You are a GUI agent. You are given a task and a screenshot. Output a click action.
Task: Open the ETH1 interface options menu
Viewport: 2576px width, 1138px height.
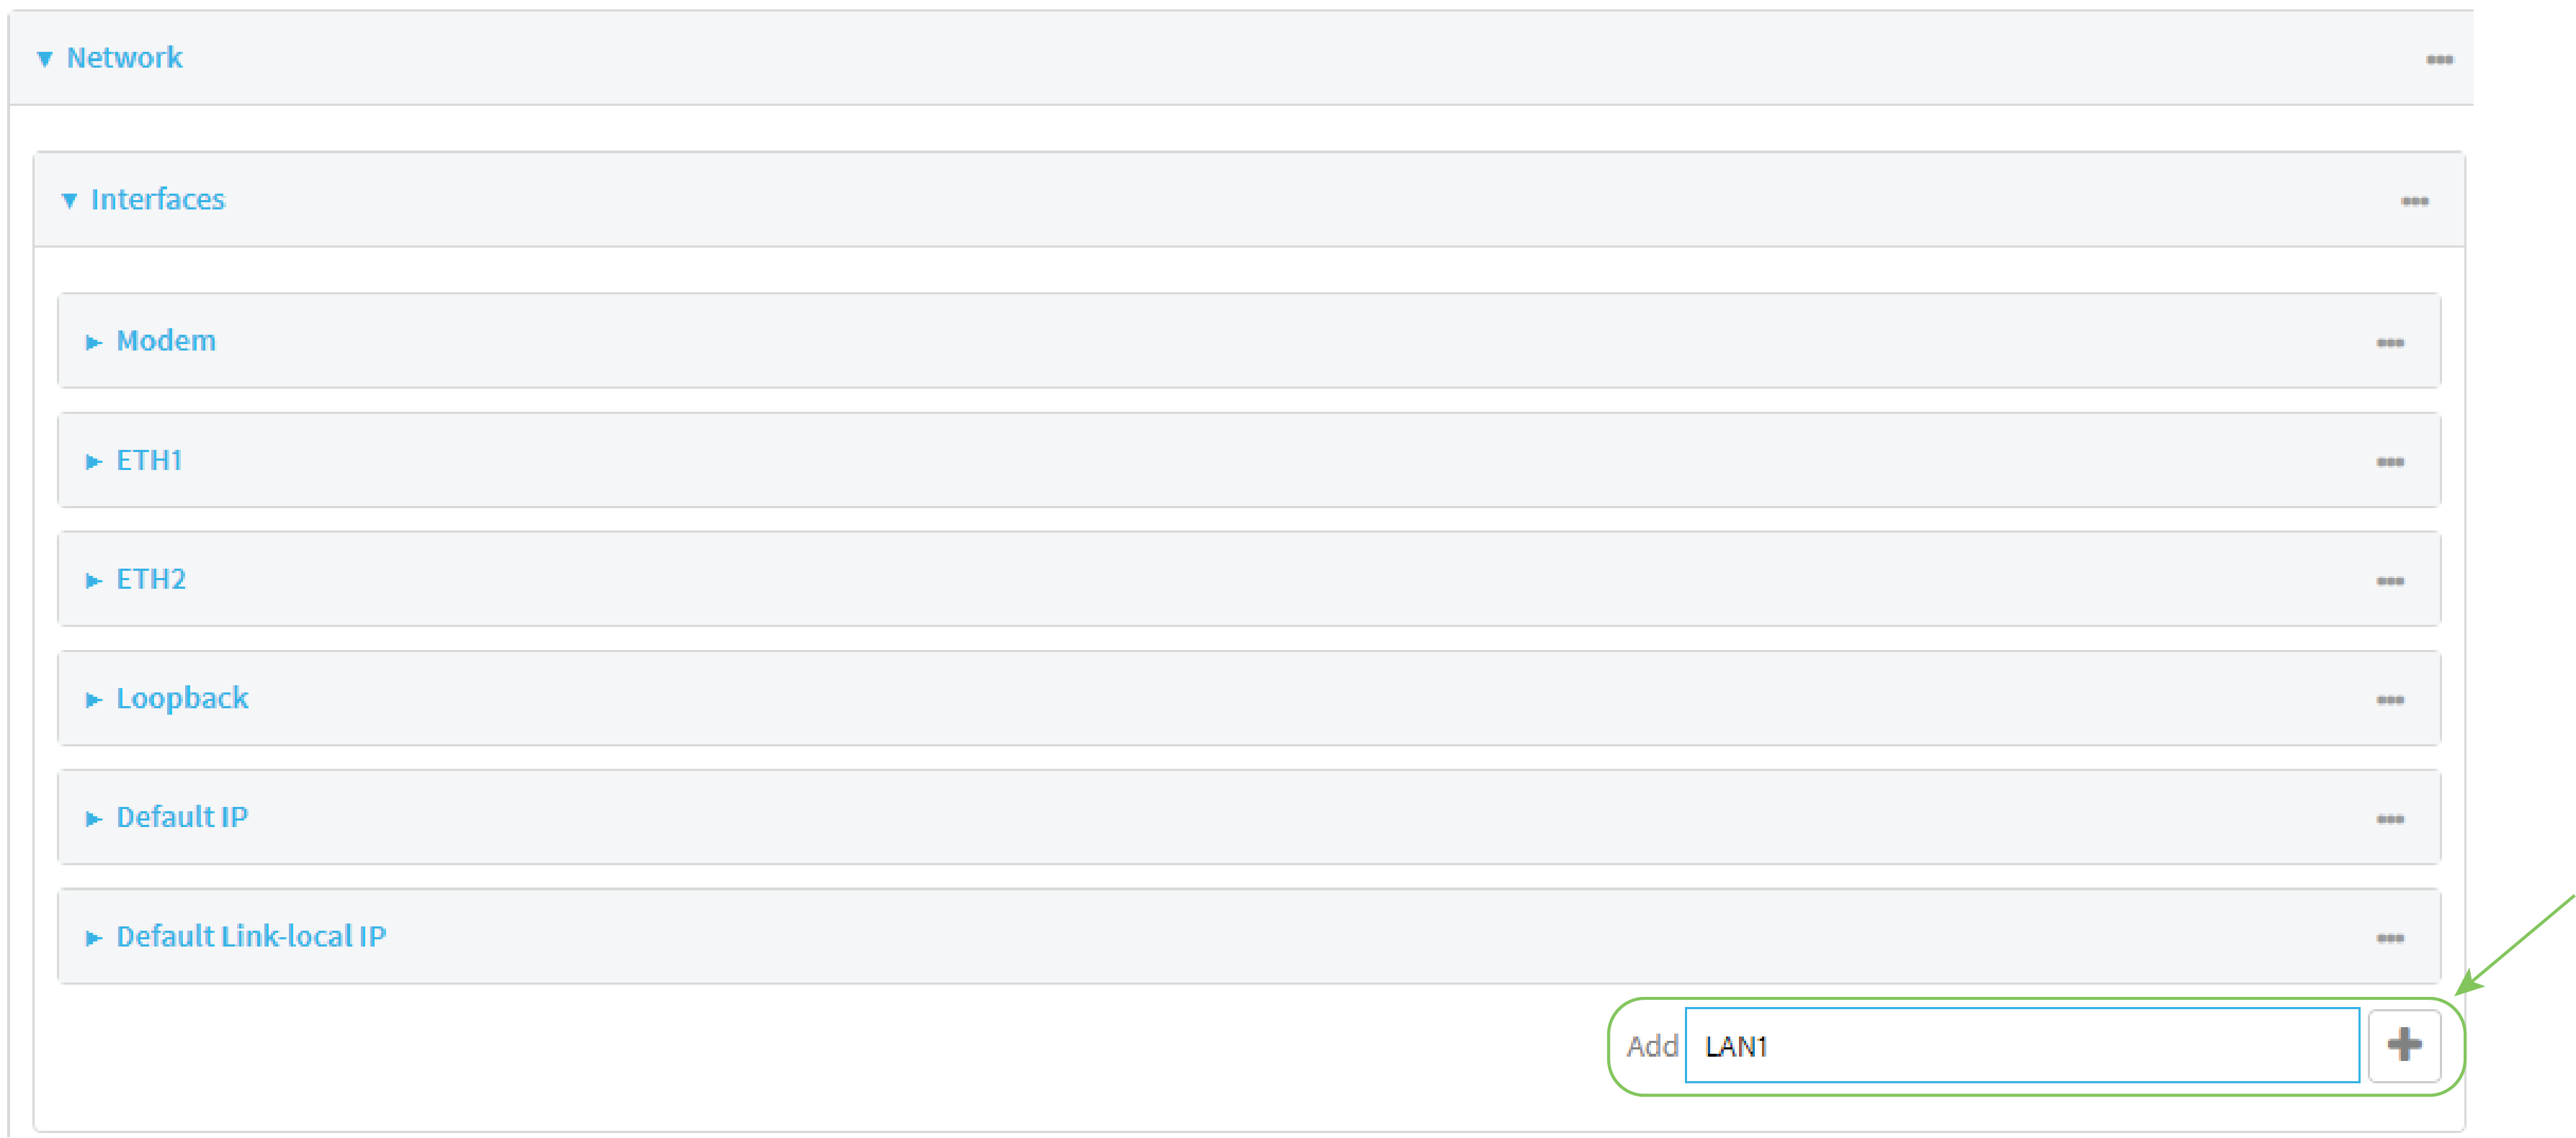click(2391, 461)
